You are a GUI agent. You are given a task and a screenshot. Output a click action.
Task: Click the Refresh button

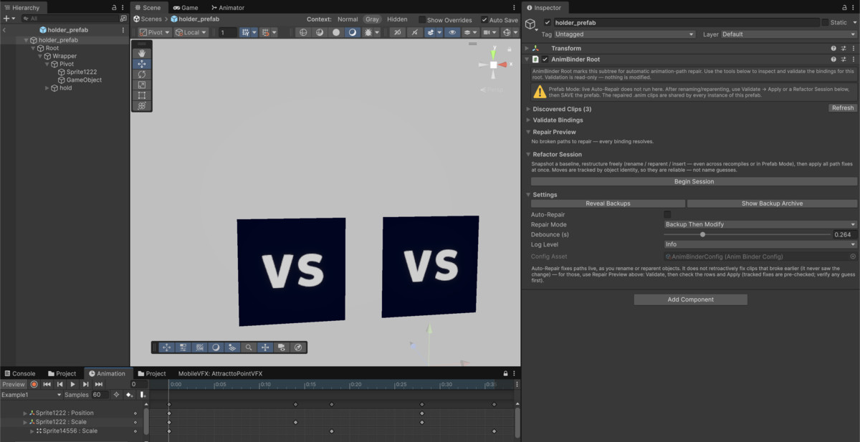(x=842, y=108)
